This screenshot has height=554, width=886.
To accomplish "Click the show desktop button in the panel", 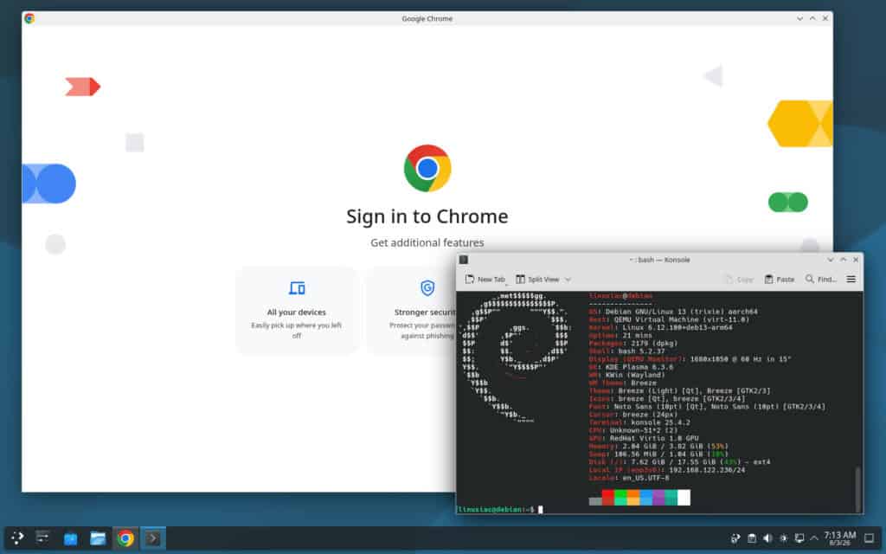I will (x=870, y=538).
